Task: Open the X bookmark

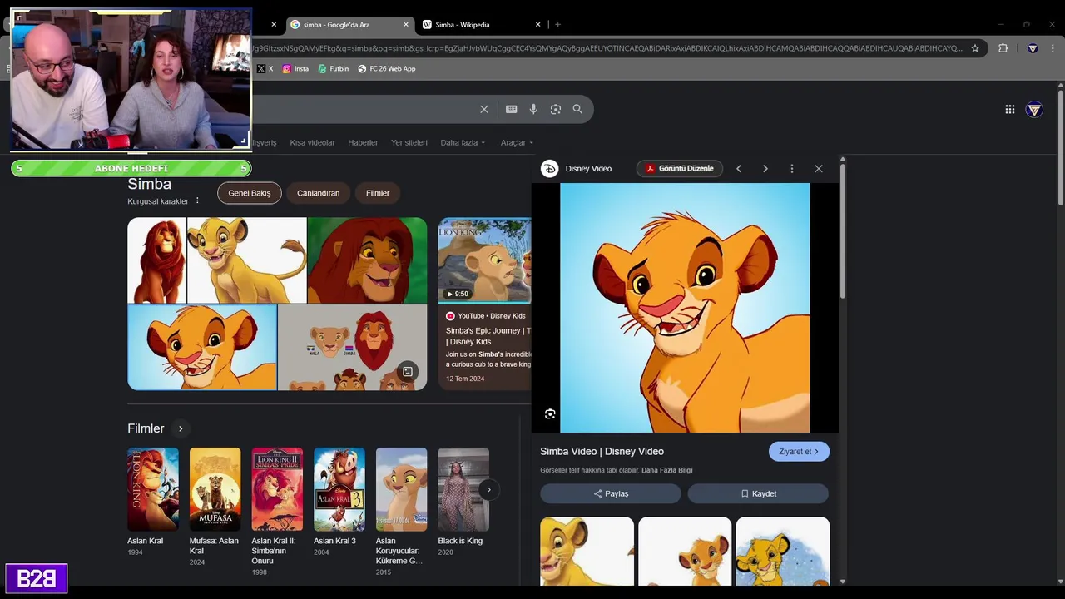Action: click(265, 69)
